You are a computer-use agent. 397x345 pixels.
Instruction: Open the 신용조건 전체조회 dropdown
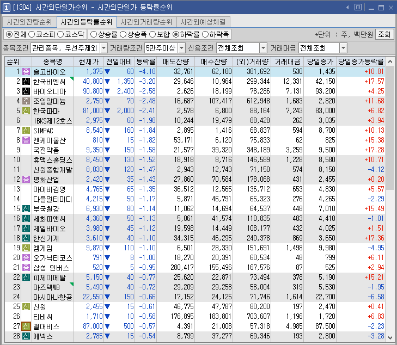pos(264,48)
